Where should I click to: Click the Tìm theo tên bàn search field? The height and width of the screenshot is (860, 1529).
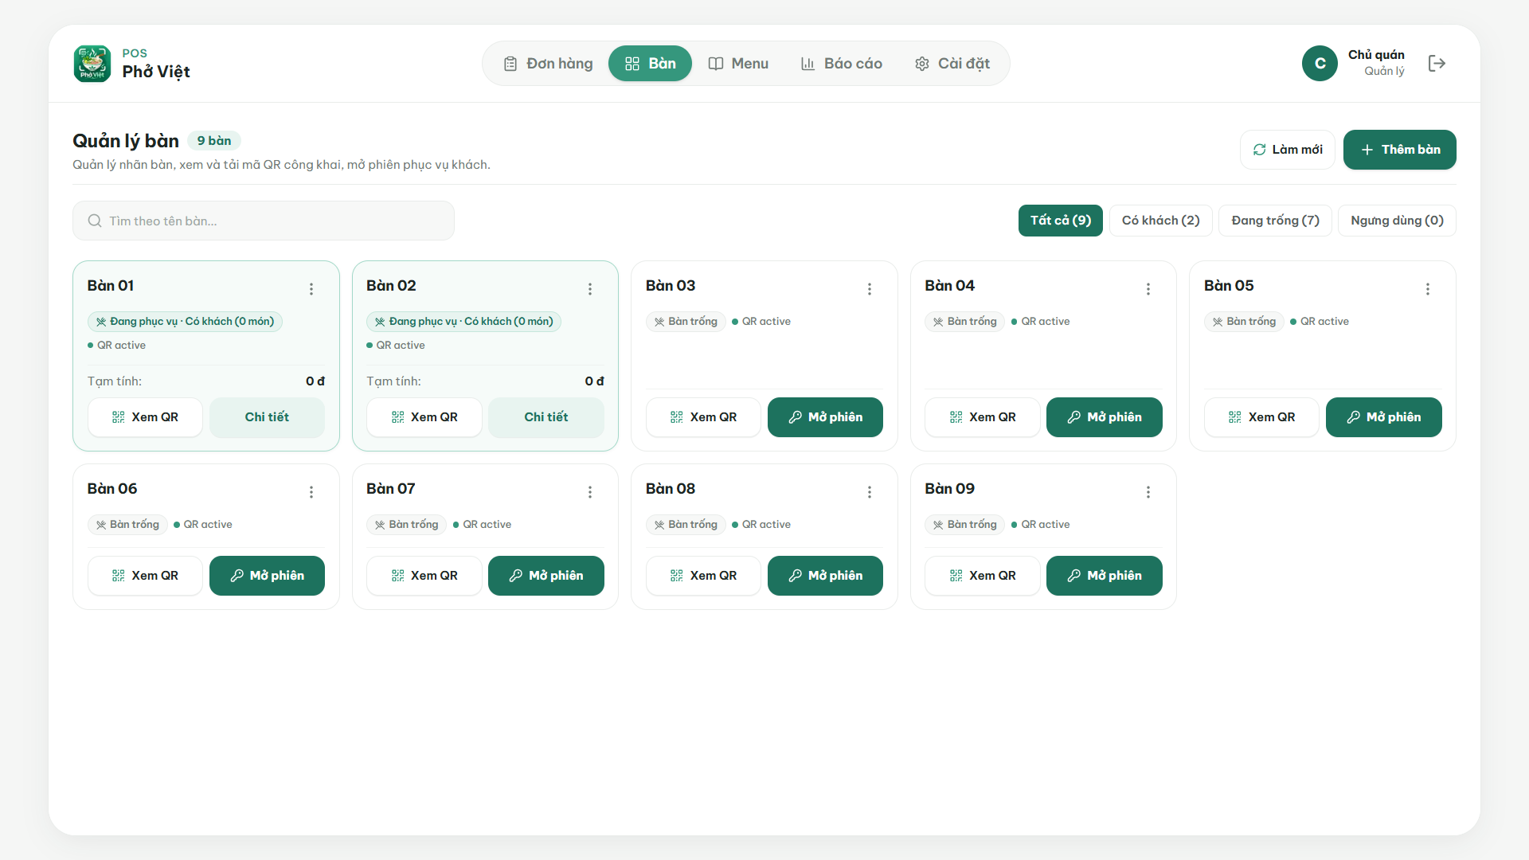pyautogui.click(x=264, y=221)
